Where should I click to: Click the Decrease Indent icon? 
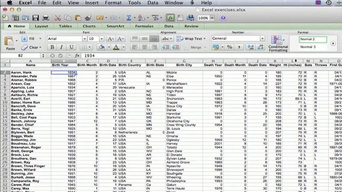click(166, 47)
